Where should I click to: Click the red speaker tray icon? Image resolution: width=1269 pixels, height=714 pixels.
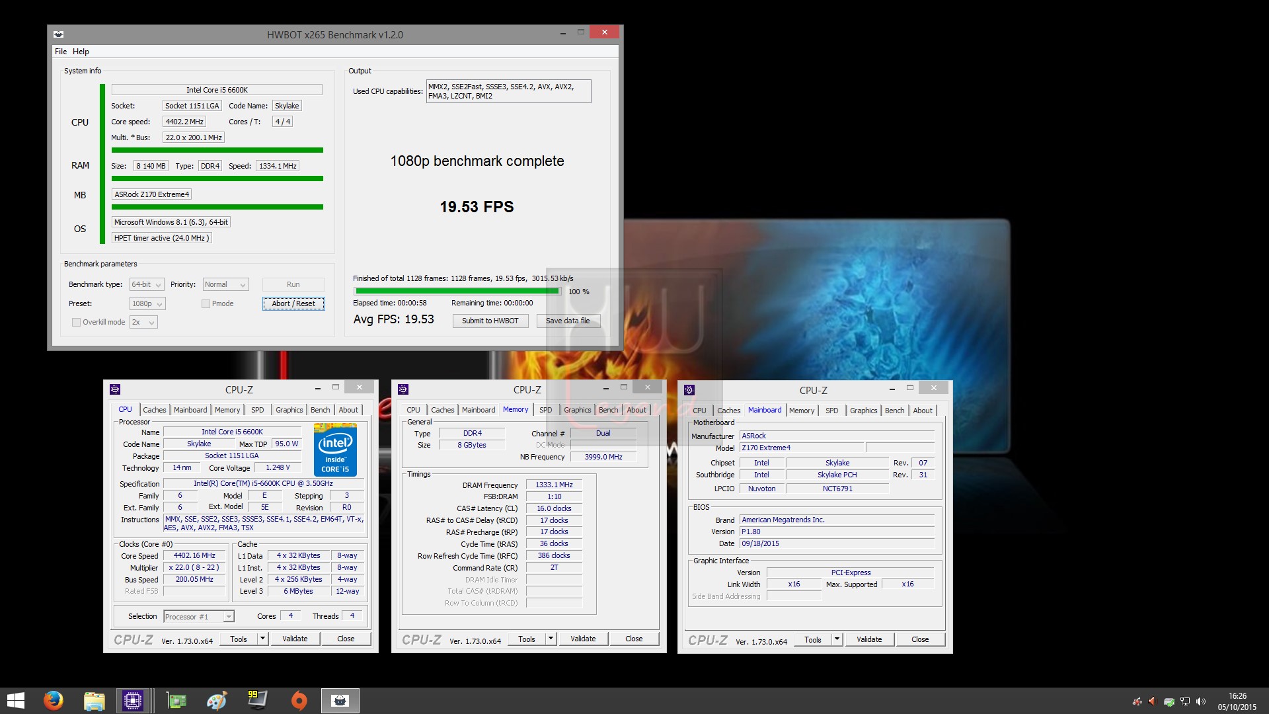[x=1153, y=701]
